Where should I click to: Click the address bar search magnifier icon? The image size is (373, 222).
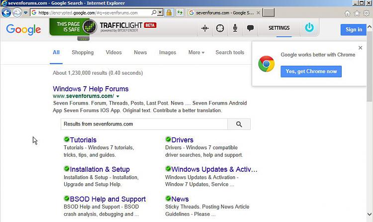point(154,12)
